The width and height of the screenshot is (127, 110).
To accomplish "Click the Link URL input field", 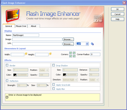I will [x=37, y=44].
